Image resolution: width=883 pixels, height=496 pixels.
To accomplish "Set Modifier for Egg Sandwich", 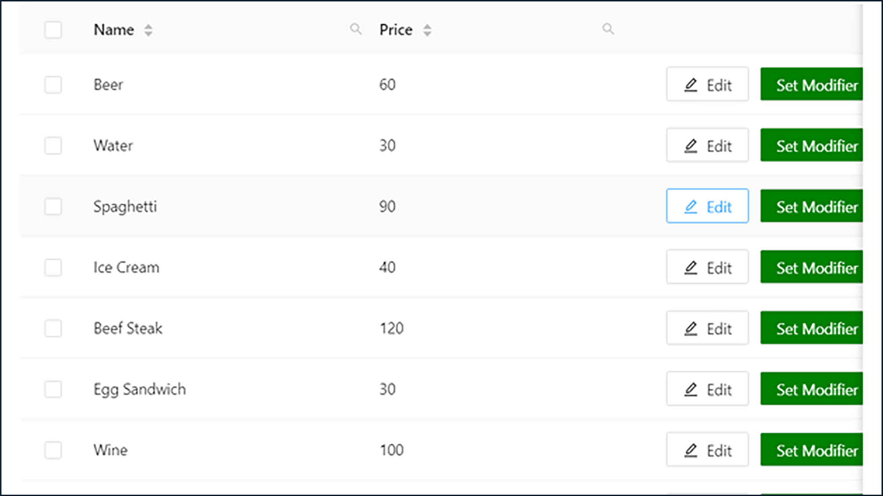I will coord(811,389).
